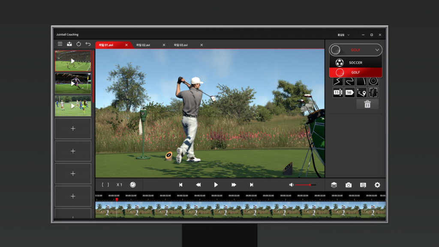Open the 홍길동 user dropdown
Image resolution: width=439 pixels, height=247 pixels.
pos(343,35)
